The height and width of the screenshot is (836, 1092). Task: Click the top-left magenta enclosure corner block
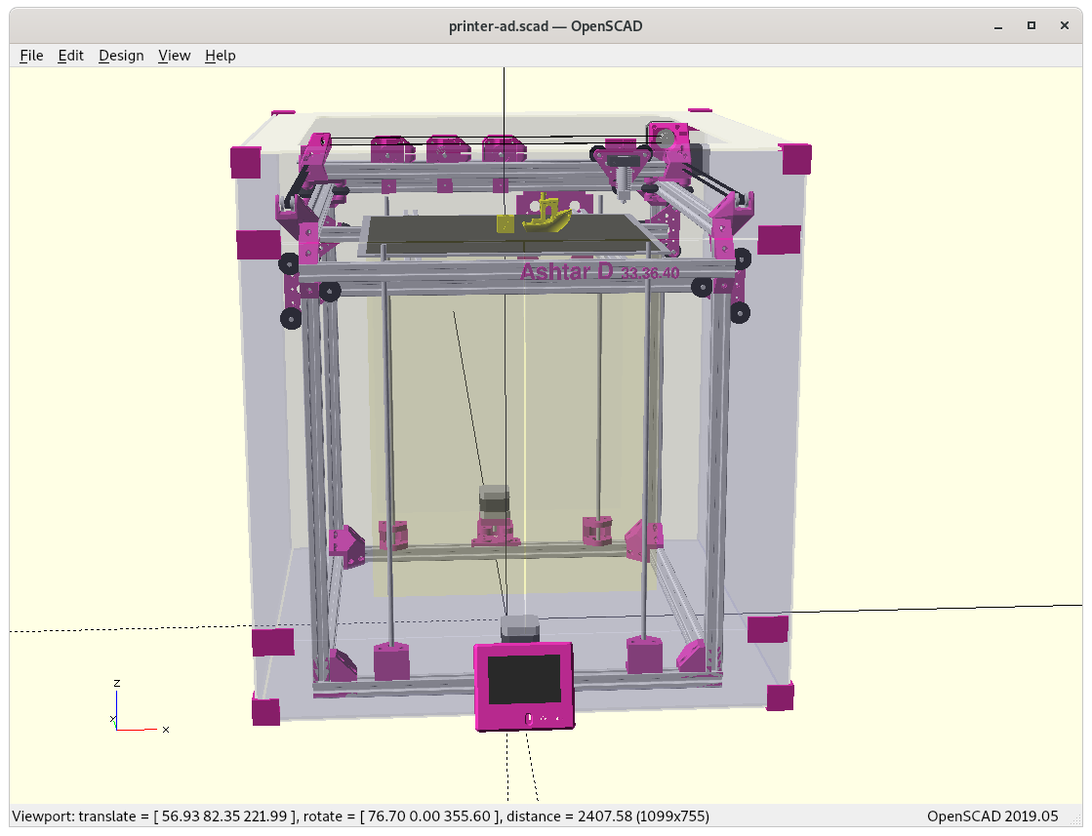[x=245, y=161]
